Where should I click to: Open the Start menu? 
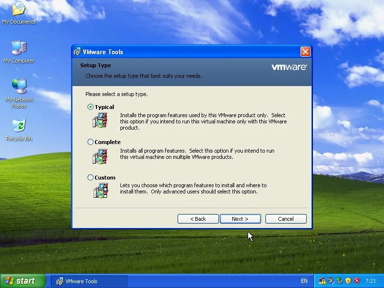[x=23, y=281]
